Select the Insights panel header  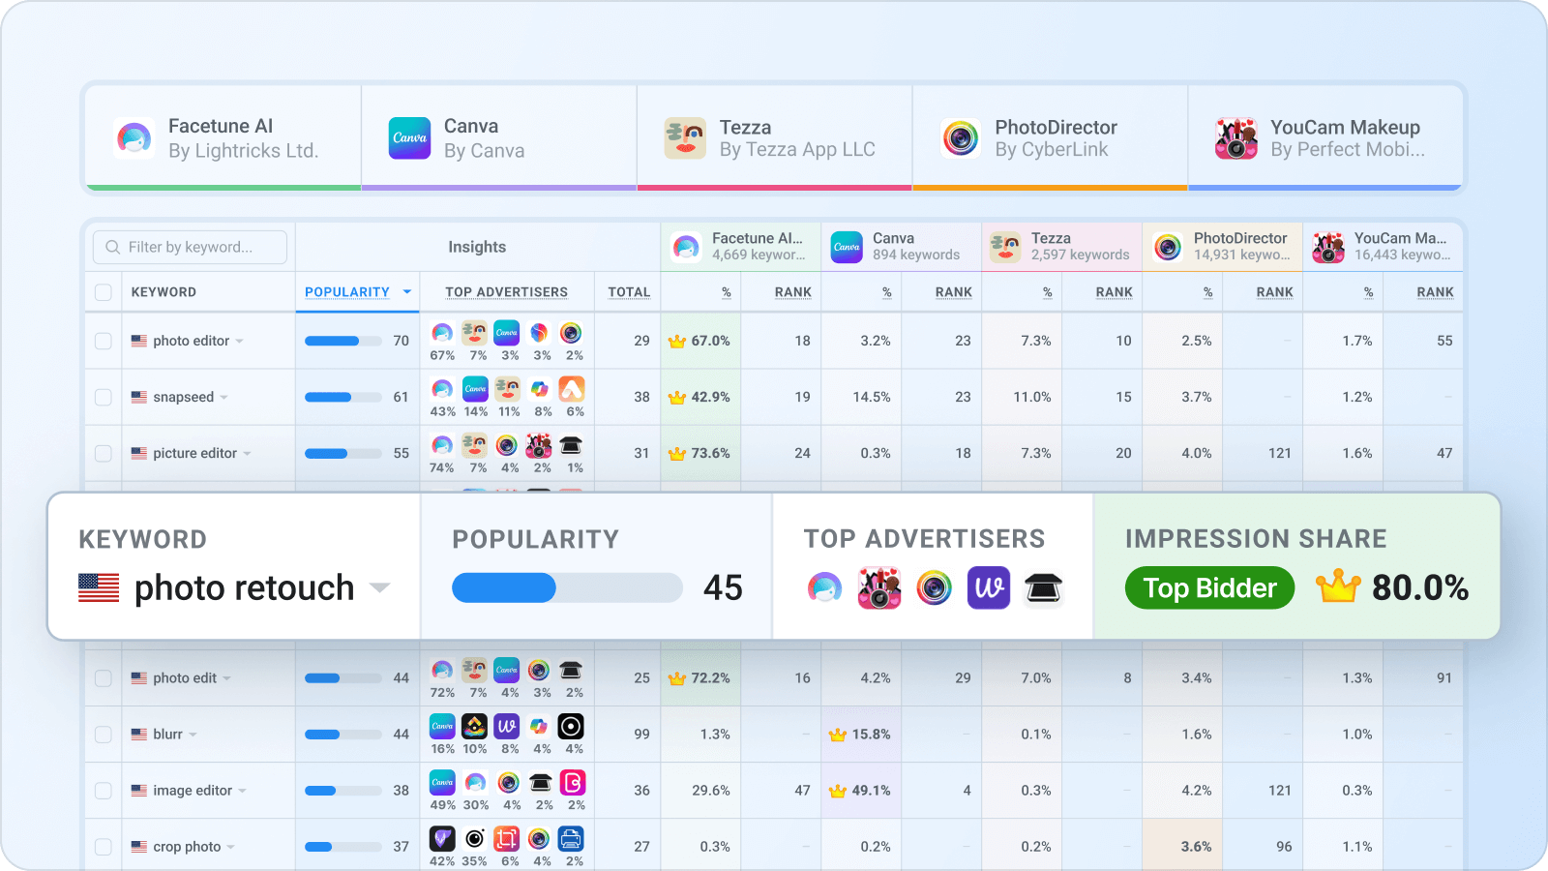[476, 247]
